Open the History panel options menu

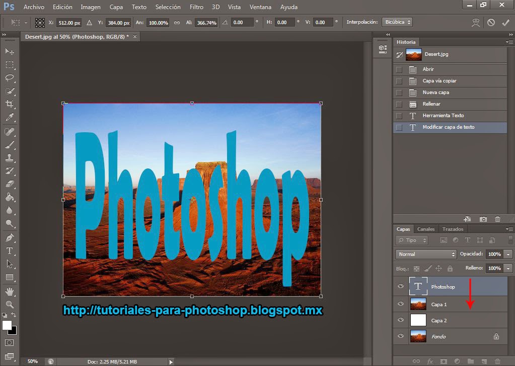[509, 42]
